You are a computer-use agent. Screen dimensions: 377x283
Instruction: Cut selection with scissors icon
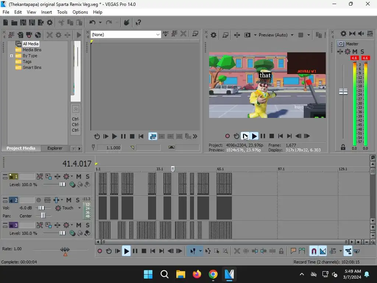coord(61,22)
